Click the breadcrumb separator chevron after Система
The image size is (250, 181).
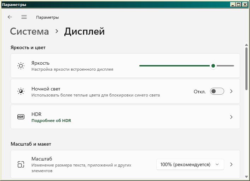coord(57,31)
